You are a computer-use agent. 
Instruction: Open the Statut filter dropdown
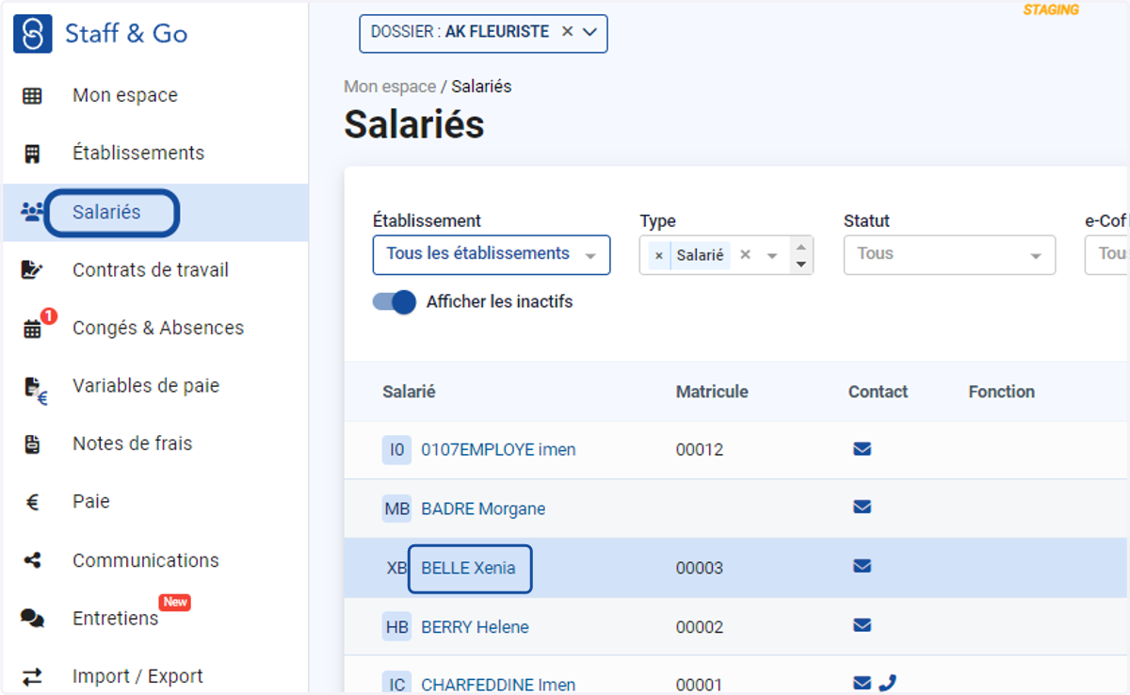[949, 254]
